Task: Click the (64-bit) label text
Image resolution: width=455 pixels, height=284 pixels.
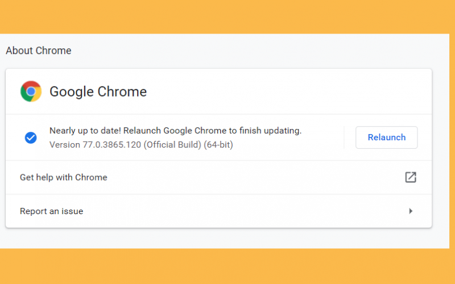Action: tap(218, 145)
